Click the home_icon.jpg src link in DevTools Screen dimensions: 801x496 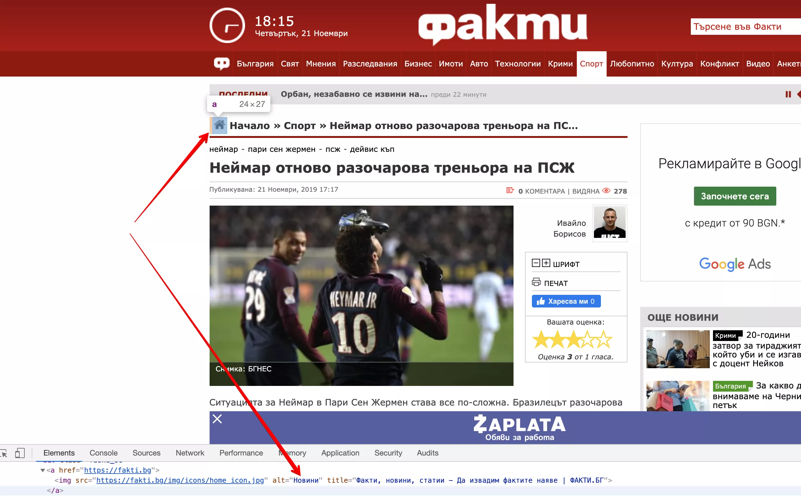[x=180, y=480]
